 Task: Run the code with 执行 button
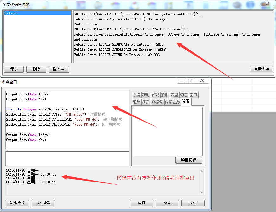tap(193, 203)
